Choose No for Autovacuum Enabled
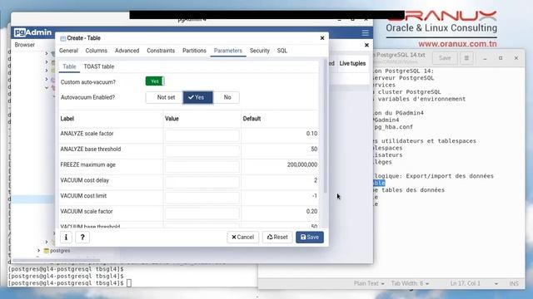The image size is (533, 299). click(x=227, y=97)
